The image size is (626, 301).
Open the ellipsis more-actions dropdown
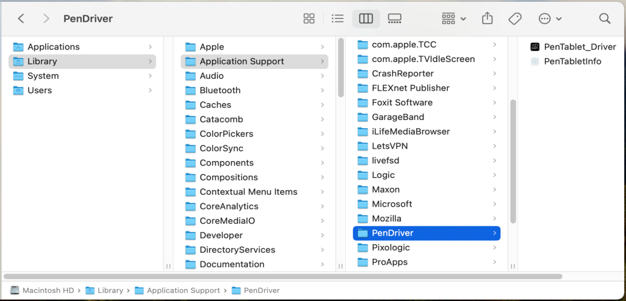(x=550, y=18)
